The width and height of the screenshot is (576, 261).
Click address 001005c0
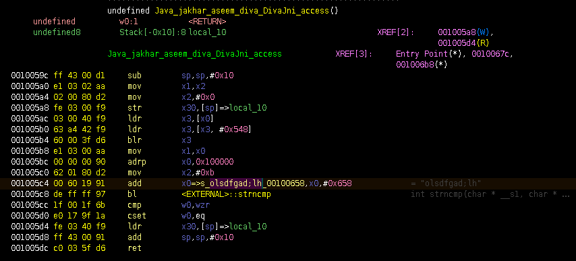pos(30,173)
